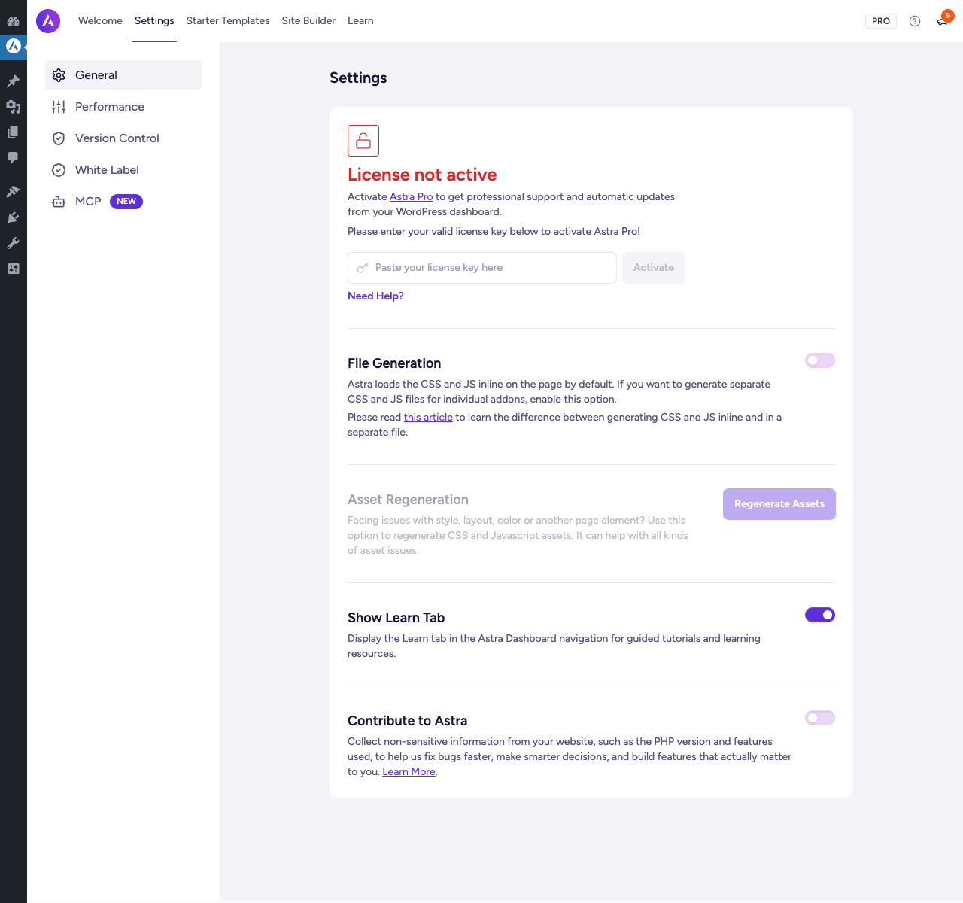Disable the Show Learn Tab toggle
The image size is (963, 903).
(820, 615)
